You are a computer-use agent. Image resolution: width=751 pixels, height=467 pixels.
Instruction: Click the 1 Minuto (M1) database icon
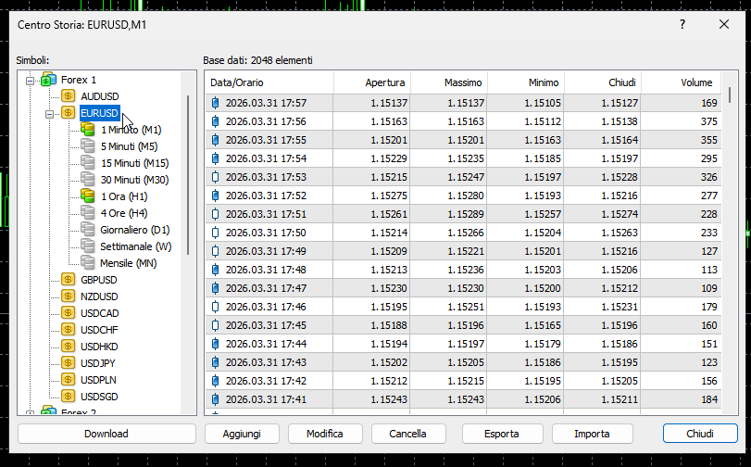(87, 129)
